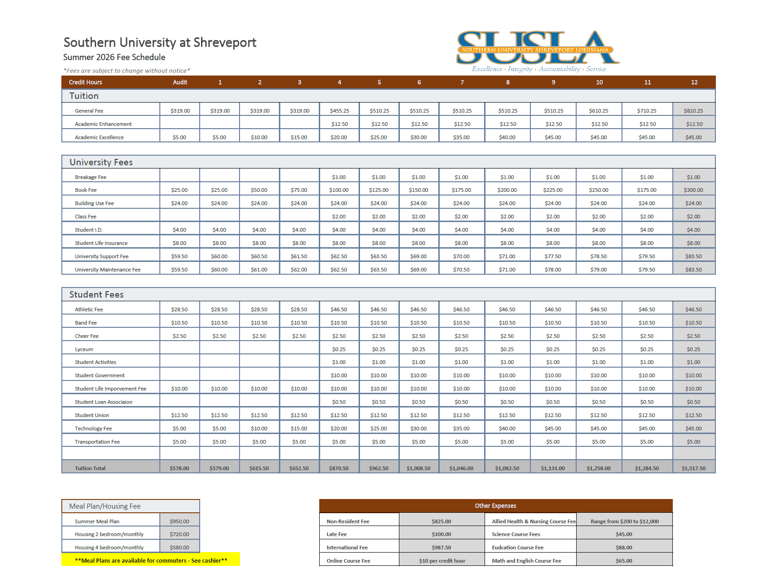The width and height of the screenshot is (758, 586).
Task: Click the SUSLA university logo
Action: pyautogui.click(x=538, y=51)
